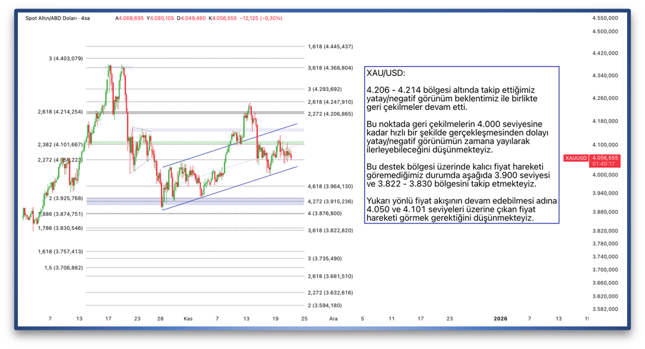
Task: Click the Ara month marker on time axis
Action: (x=334, y=319)
